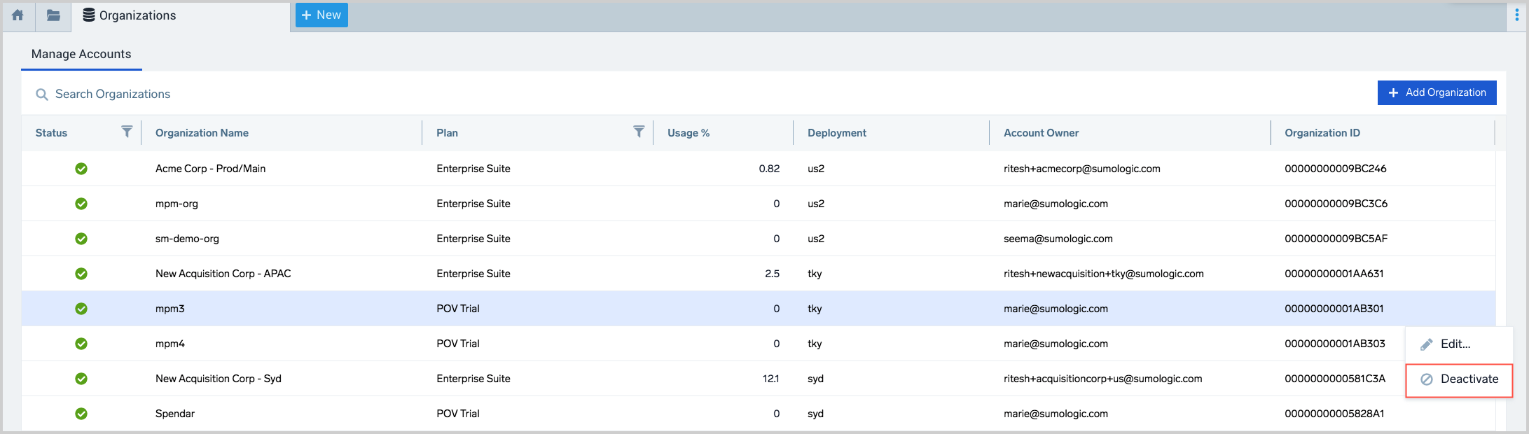Click the green status icon for mpm-org

pos(81,204)
